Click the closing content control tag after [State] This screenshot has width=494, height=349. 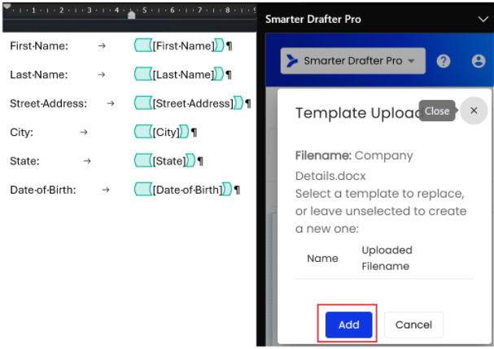tap(190, 160)
